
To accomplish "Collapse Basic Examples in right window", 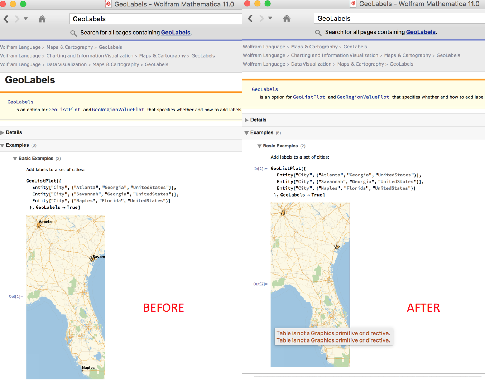I will [x=259, y=146].
